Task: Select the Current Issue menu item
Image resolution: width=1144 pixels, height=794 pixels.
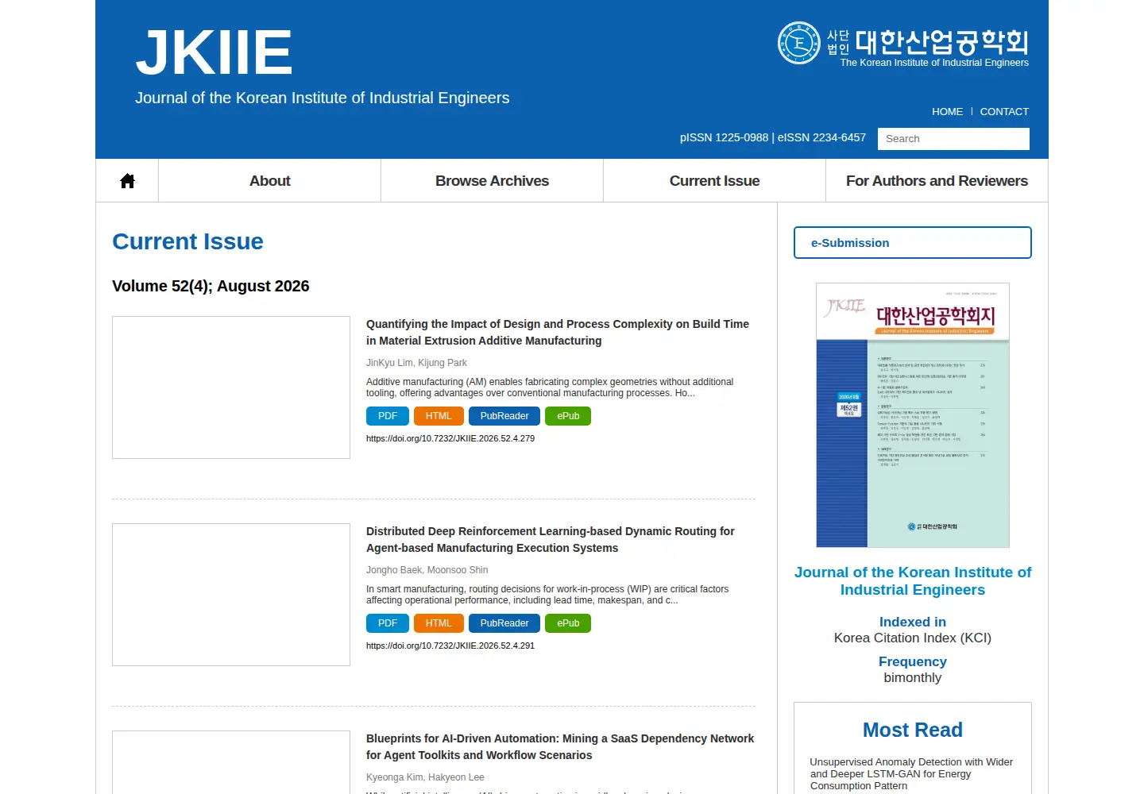Action: coord(715,181)
